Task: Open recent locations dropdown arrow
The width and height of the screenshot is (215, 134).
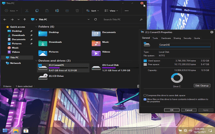Action: click(18, 19)
